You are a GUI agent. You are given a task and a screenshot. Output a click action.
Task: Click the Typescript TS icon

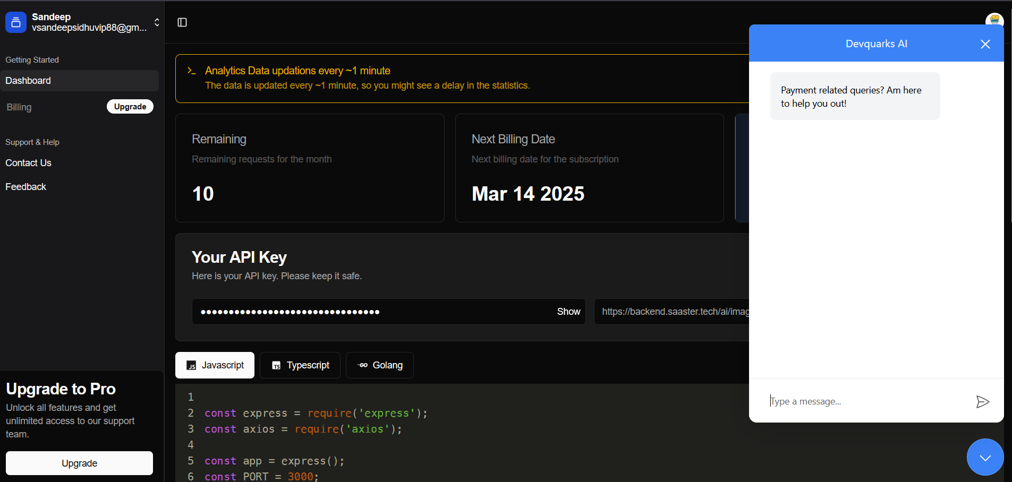click(x=276, y=366)
